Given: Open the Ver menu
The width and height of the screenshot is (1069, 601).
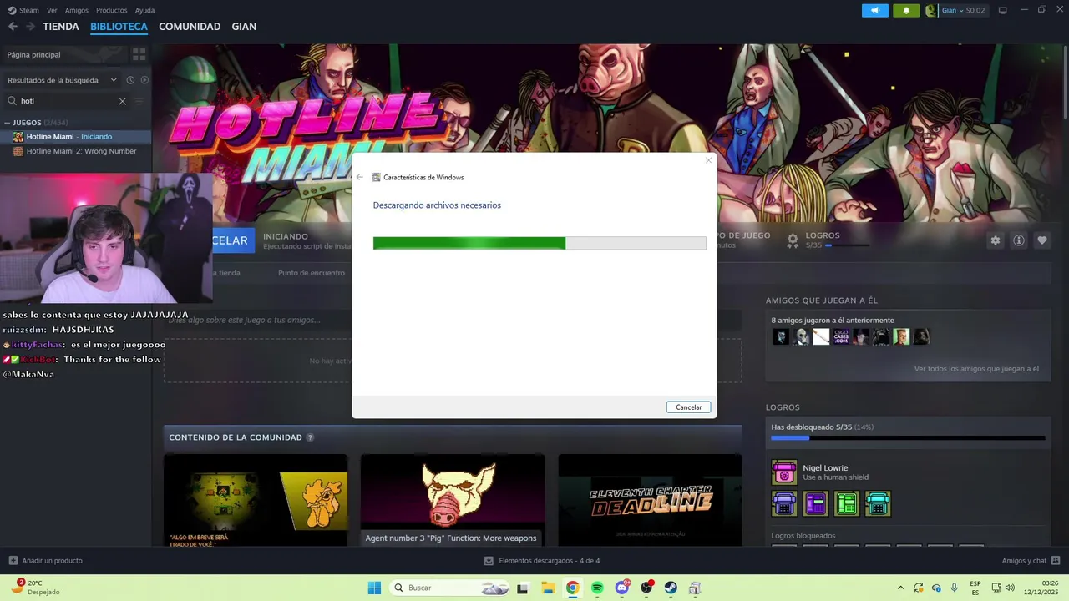Looking at the screenshot, I should (x=52, y=10).
